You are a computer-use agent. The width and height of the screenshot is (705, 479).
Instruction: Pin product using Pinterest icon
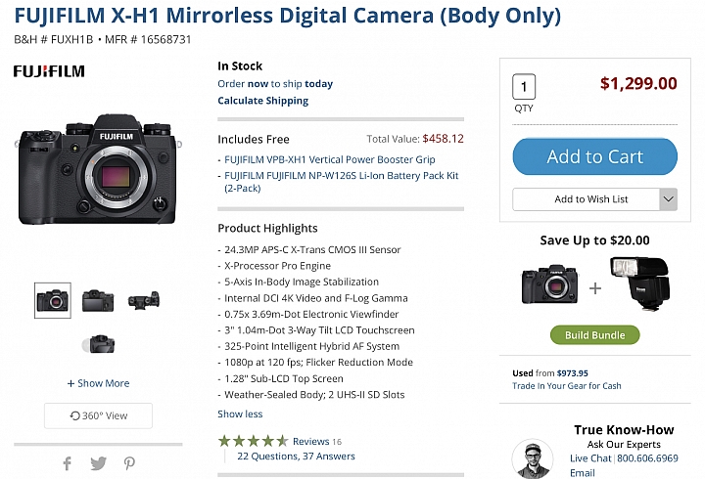pyautogui.click(x=129, y=463)
